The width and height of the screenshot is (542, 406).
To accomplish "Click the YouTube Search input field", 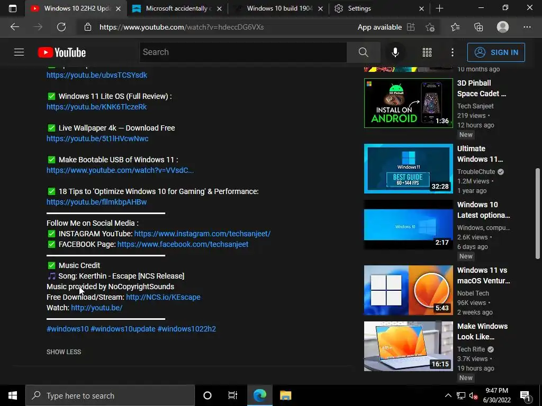I will click(243, 52).
